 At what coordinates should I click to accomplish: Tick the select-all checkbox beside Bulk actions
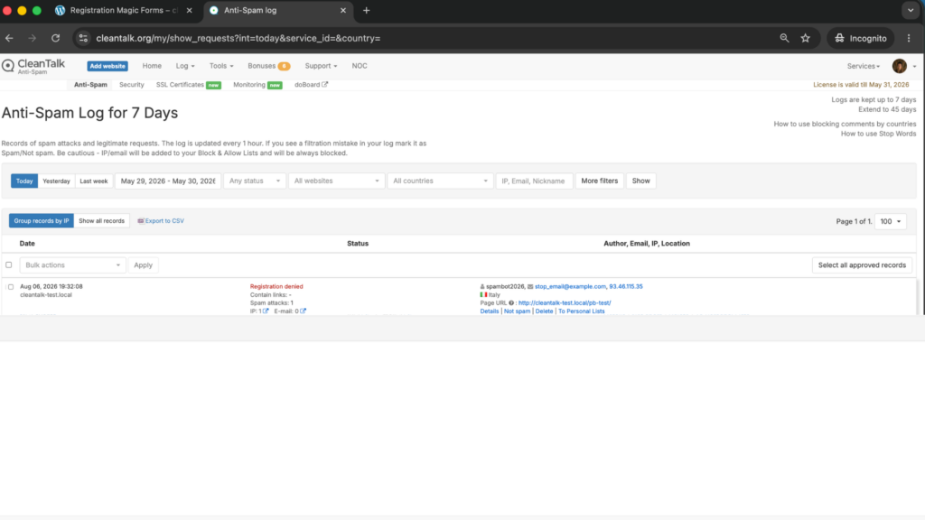pyautogui.click(x=9, y=265)
